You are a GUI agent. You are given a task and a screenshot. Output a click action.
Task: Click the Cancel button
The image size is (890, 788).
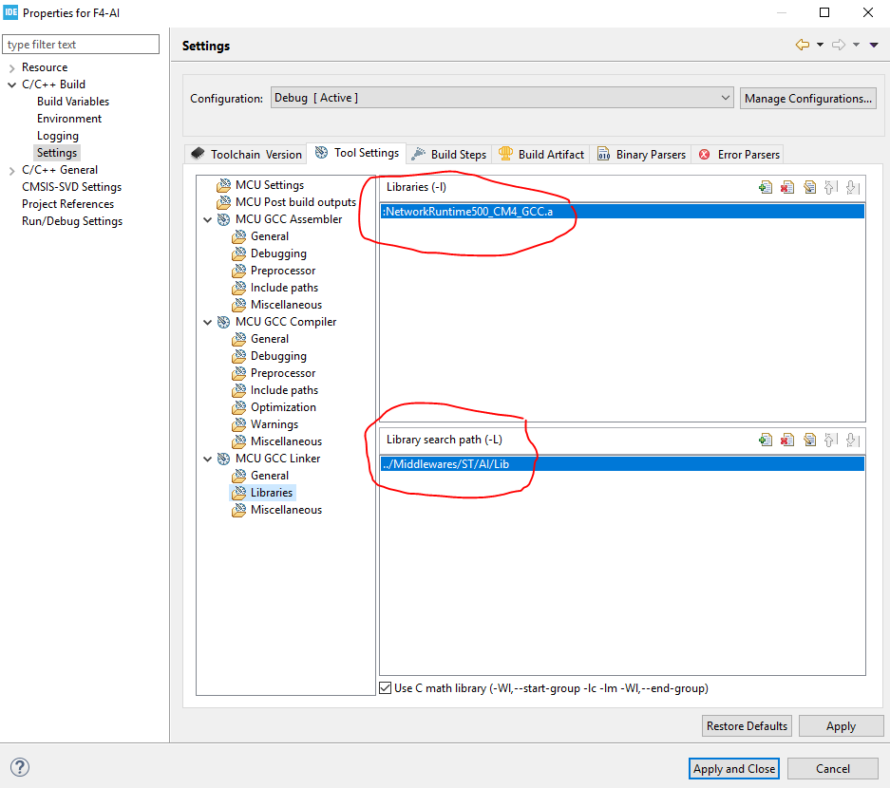click(833, 769)
